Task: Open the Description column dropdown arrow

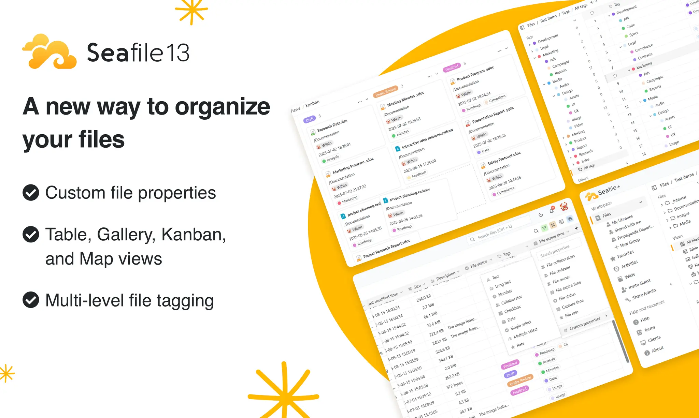Action: [458, 272]
